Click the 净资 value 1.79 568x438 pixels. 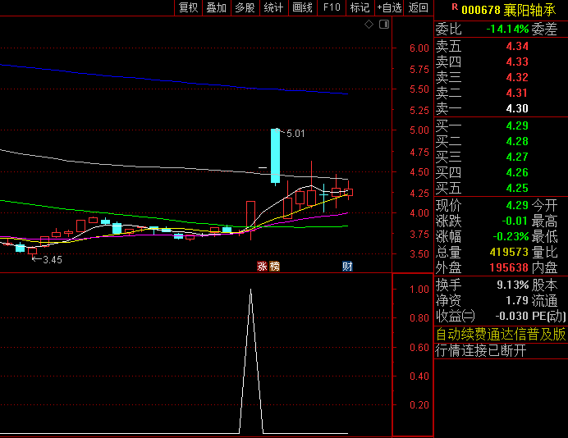pyautogui.click(x=517, y=300)
